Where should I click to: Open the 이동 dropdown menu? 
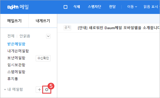click(132, 7)
